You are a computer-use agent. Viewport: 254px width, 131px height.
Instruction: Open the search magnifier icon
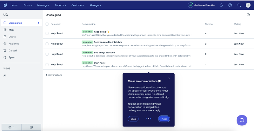point(239,5)
